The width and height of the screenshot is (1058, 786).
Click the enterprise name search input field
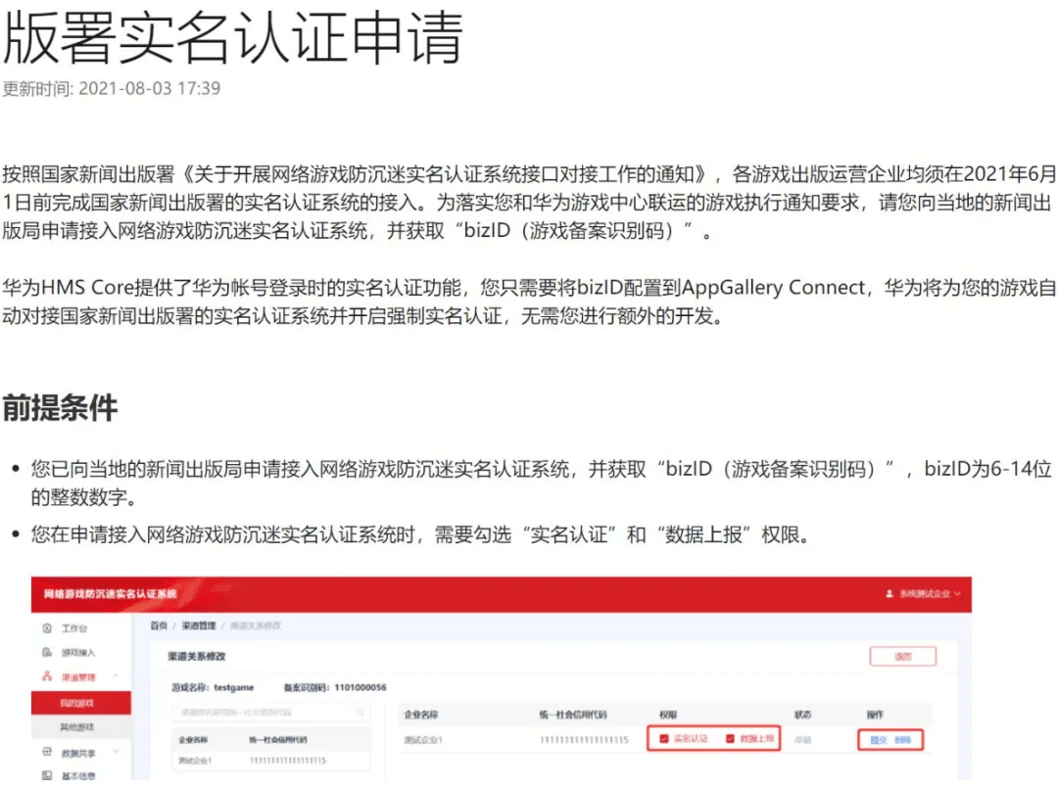[x=270, y=712]
